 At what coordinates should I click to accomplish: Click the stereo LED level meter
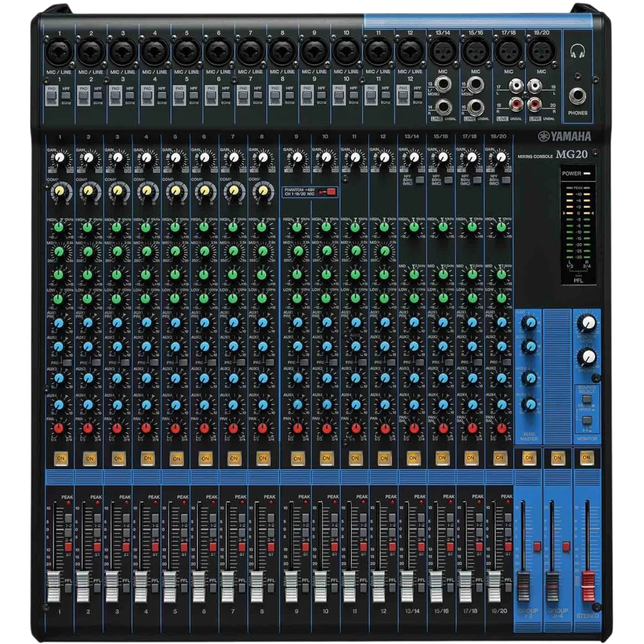pos(578,224)
